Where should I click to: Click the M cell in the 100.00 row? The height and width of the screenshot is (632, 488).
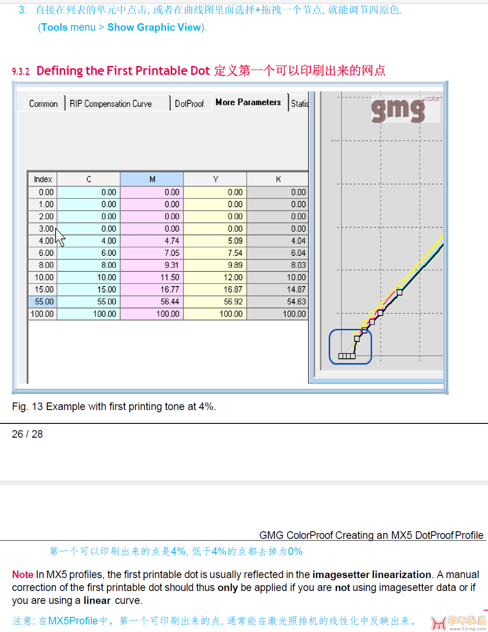(x=152, y=314)
